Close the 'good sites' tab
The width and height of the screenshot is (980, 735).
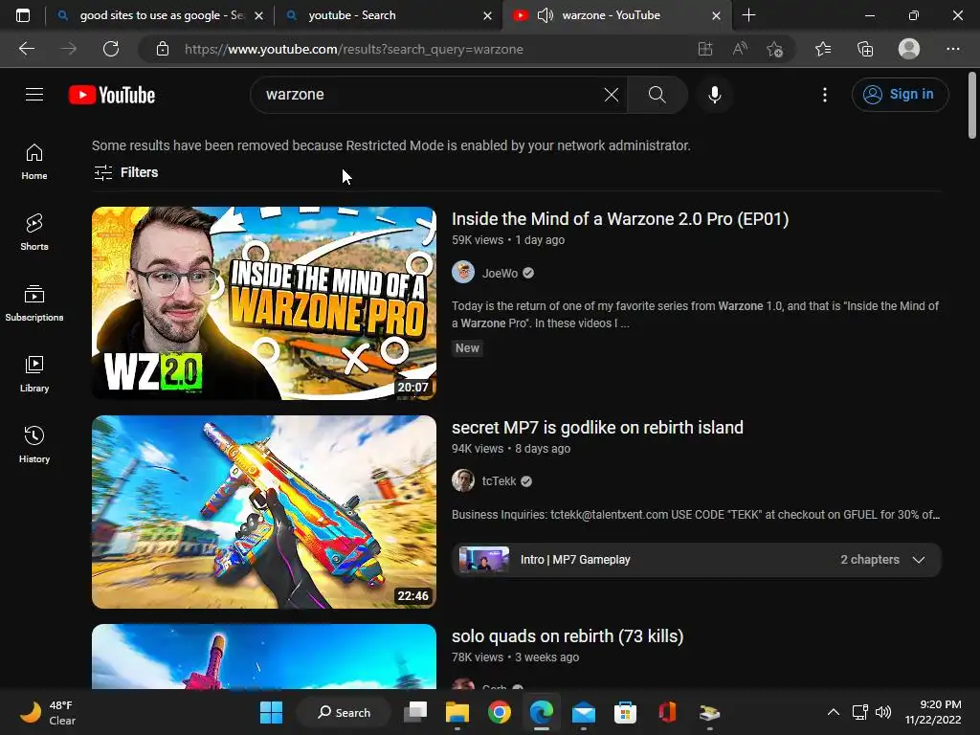click(258, 15)
